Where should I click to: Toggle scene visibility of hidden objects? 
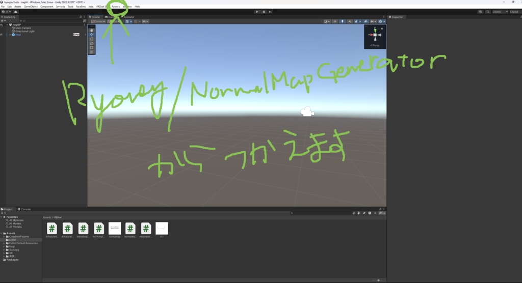(x=366, y=21)
